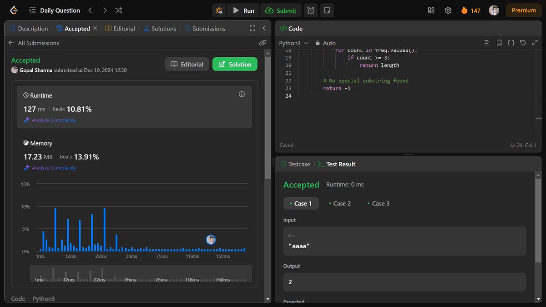Image resolution: width=546 pixels, height=307 pixels.
Task: Click the Editorial button under Accepted
Action: click(x=187, y=64)
